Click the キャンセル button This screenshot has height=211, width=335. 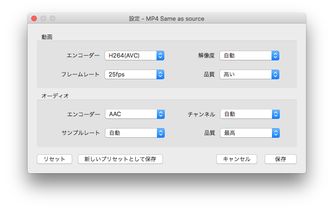pos(237,159)
